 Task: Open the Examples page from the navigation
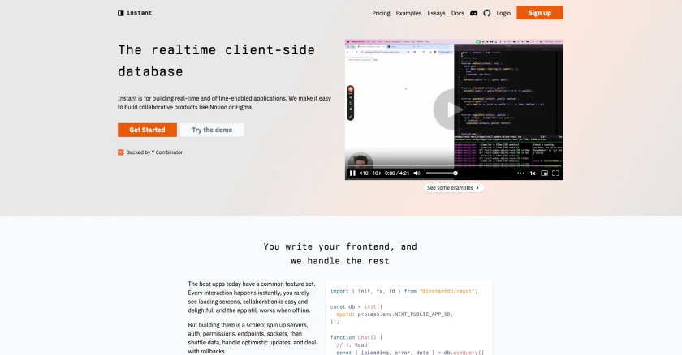(x=408, y=13)
